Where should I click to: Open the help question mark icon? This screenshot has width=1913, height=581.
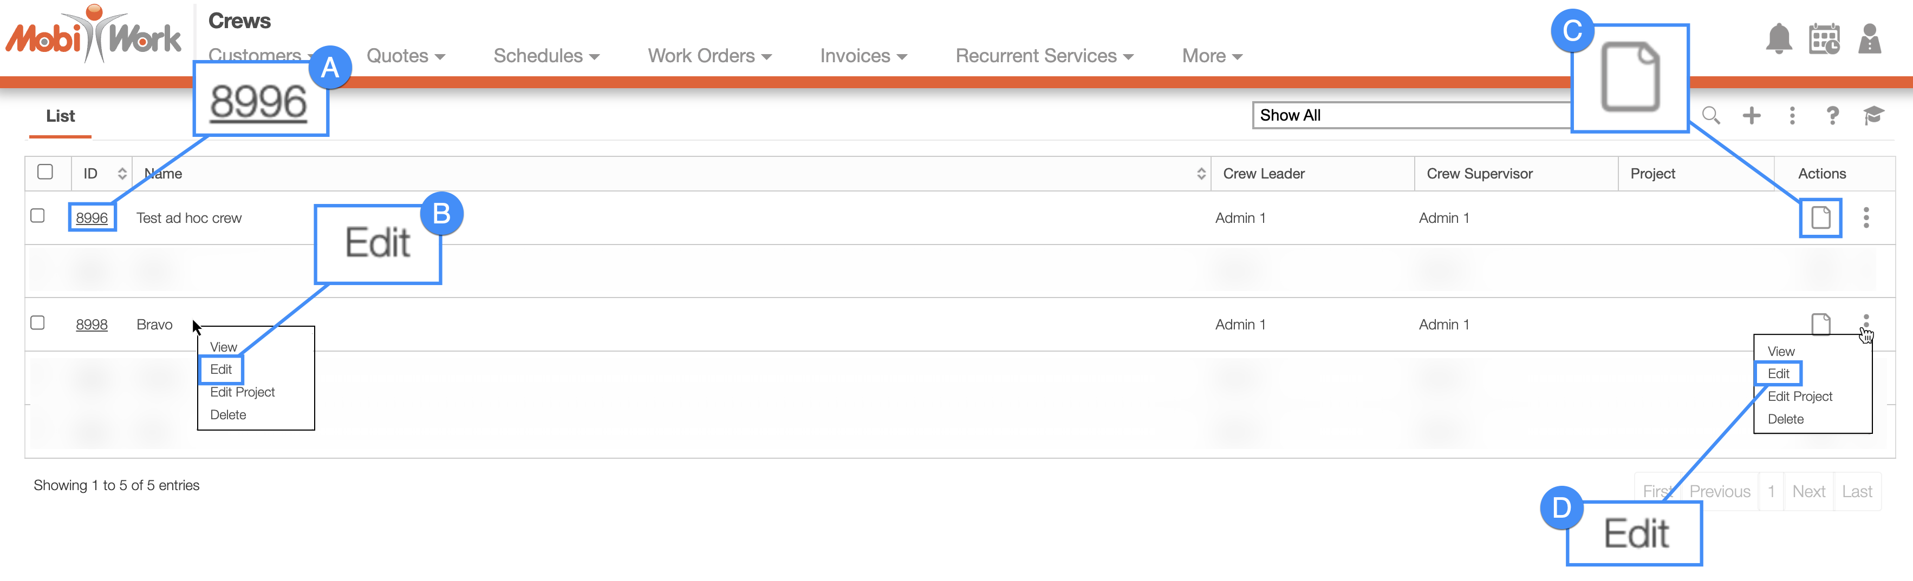[x=1832, y=115]
